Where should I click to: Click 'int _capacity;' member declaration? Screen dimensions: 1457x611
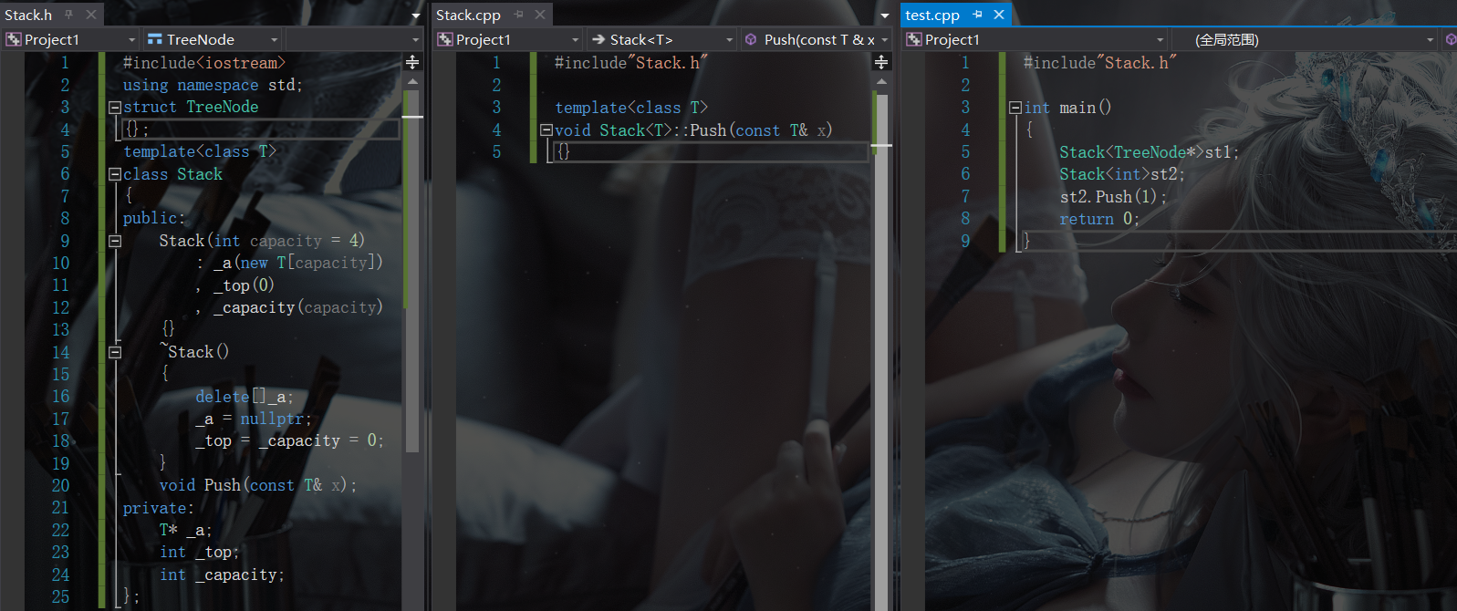point(222,575)
